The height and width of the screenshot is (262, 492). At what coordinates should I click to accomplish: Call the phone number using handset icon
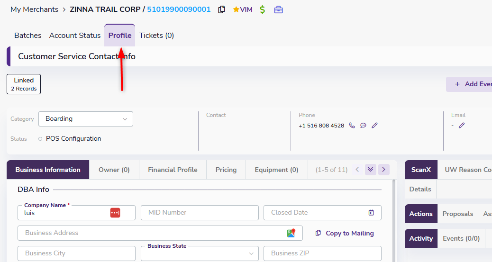click(352, 126)
